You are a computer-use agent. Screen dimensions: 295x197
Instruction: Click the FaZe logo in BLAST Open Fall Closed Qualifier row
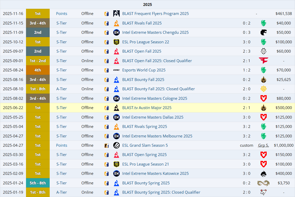pos(263,61)
